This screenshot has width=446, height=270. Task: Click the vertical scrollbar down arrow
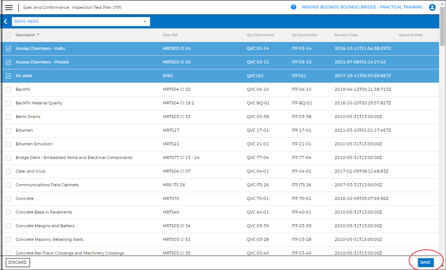pos(442,266)
